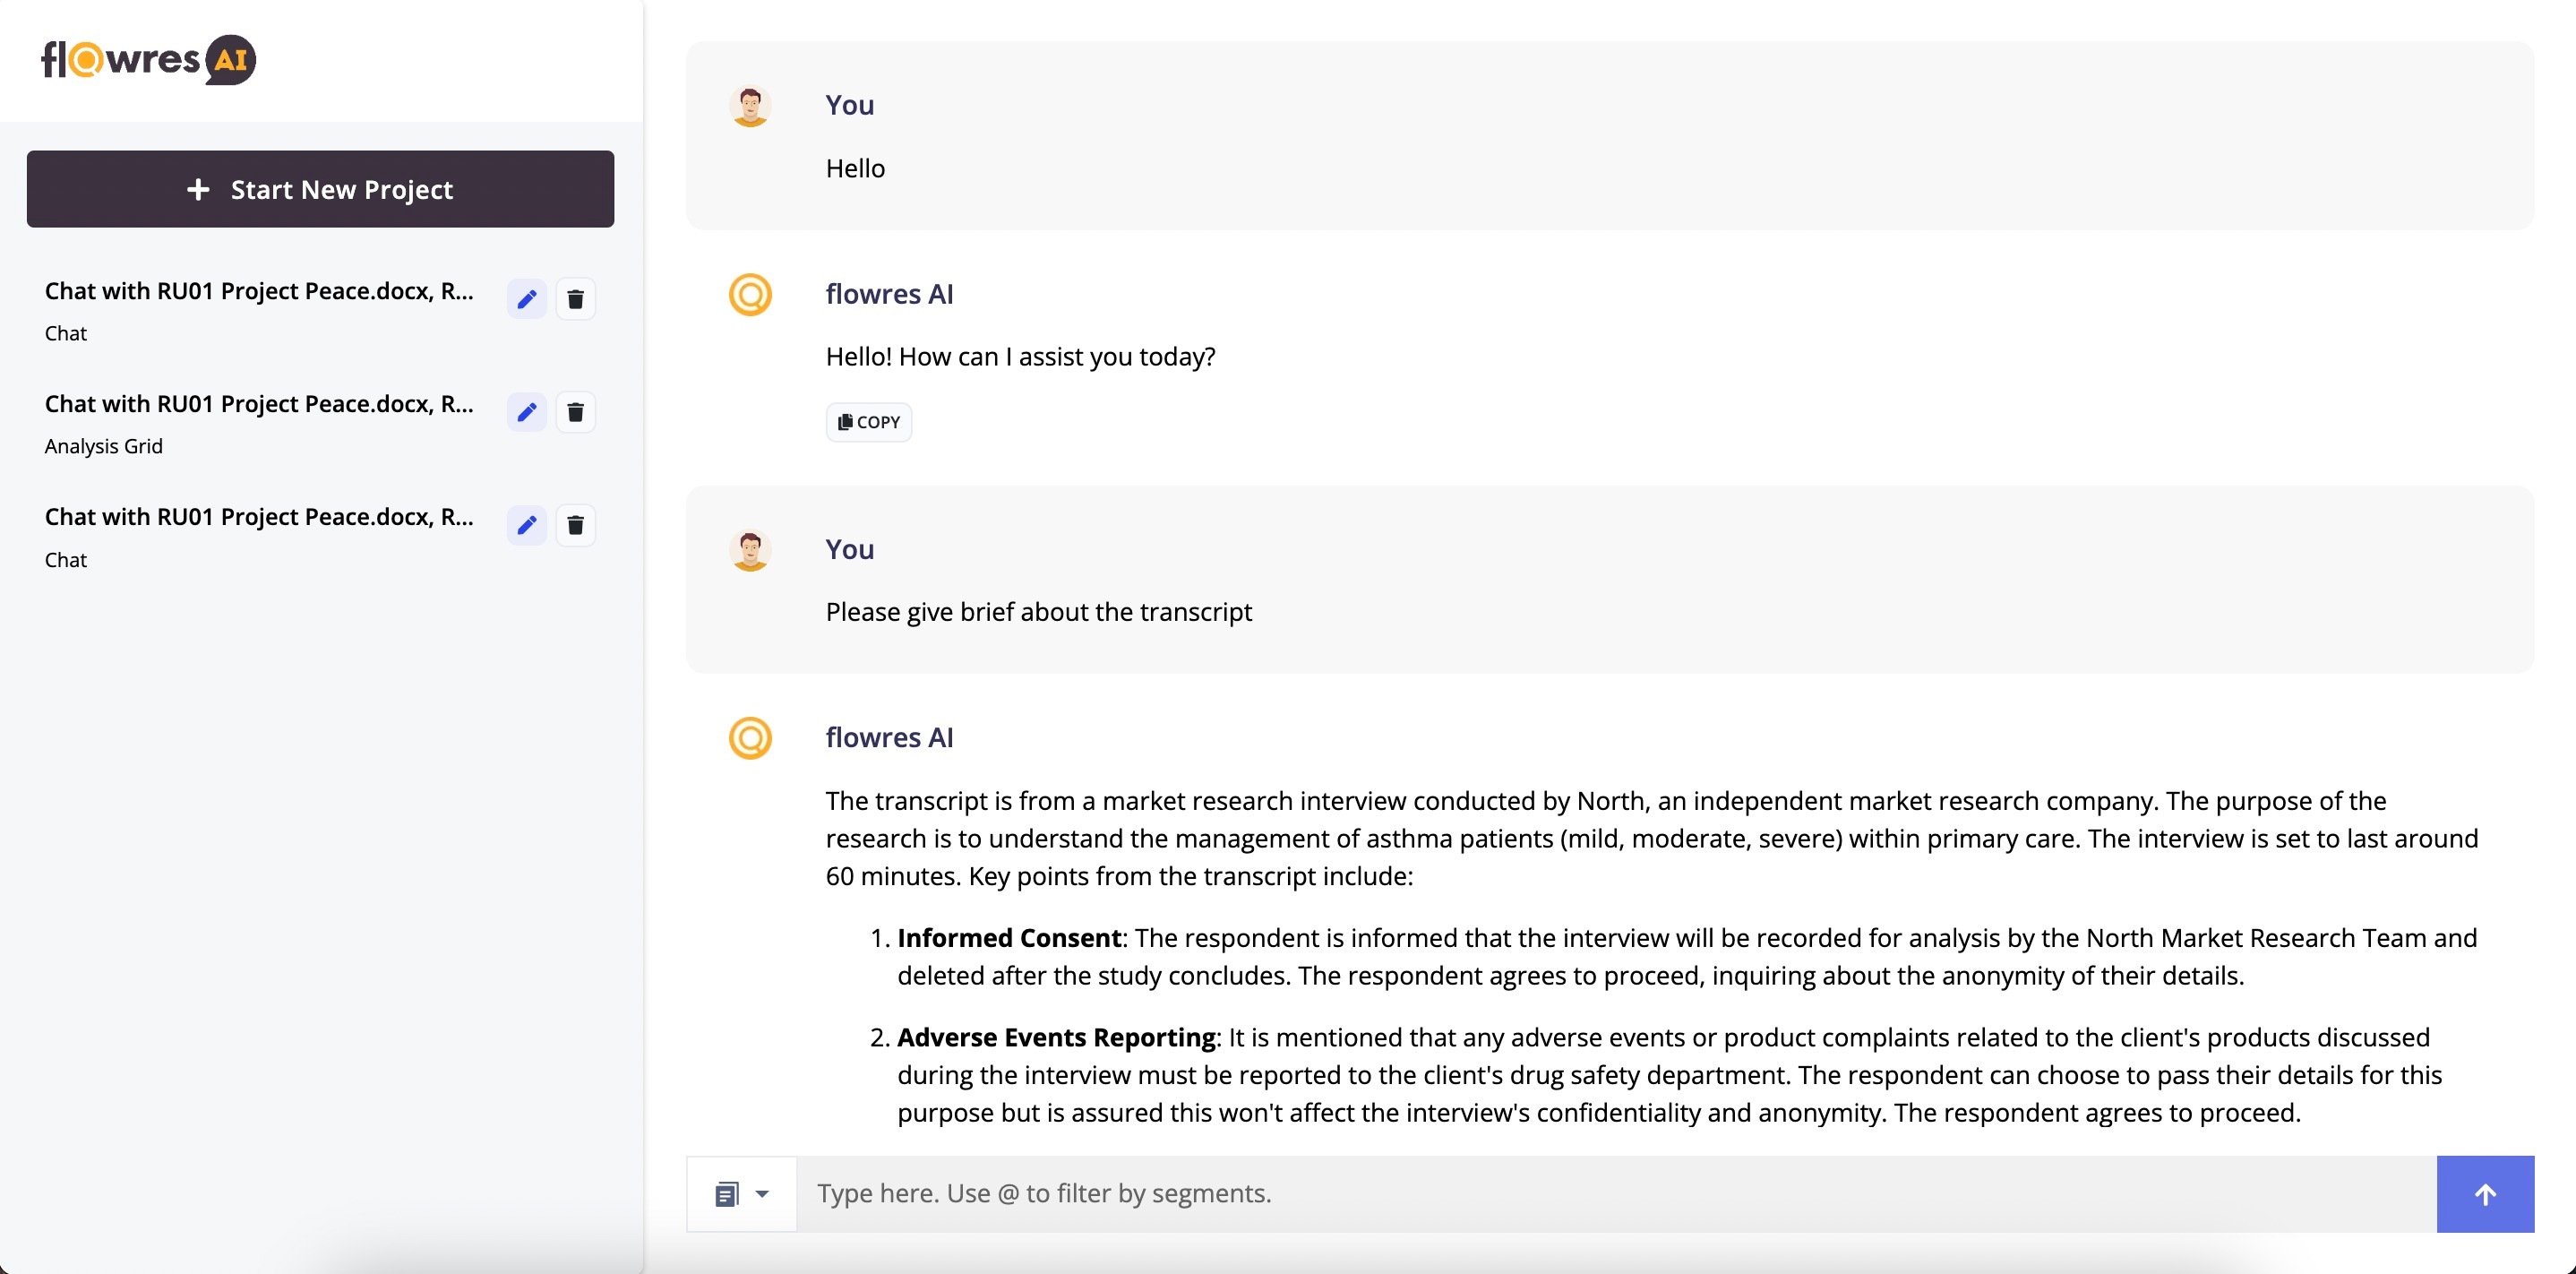Rename the third chat project

click(527, 525)
